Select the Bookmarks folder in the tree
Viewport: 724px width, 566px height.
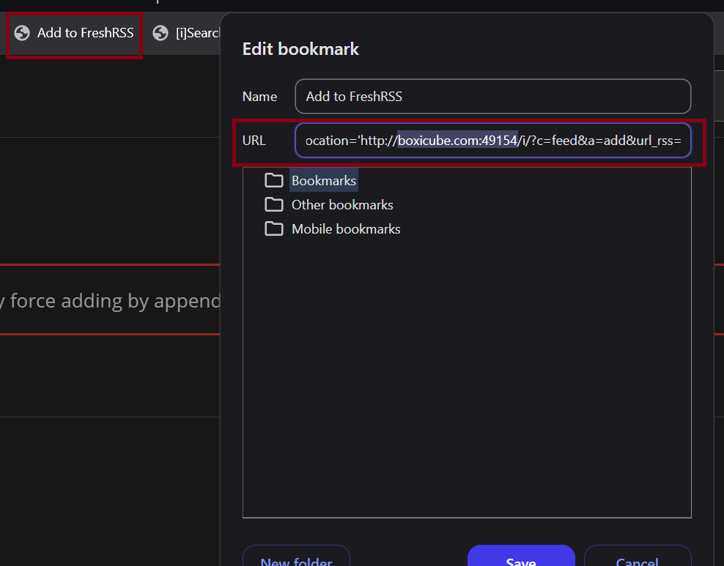point(324,180)
